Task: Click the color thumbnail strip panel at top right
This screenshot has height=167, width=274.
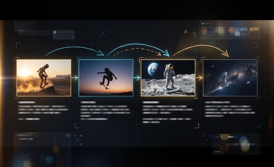Action: tap(230, 30)
